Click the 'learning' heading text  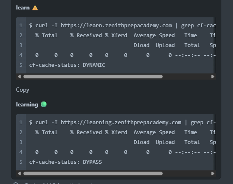pos(27,105)
